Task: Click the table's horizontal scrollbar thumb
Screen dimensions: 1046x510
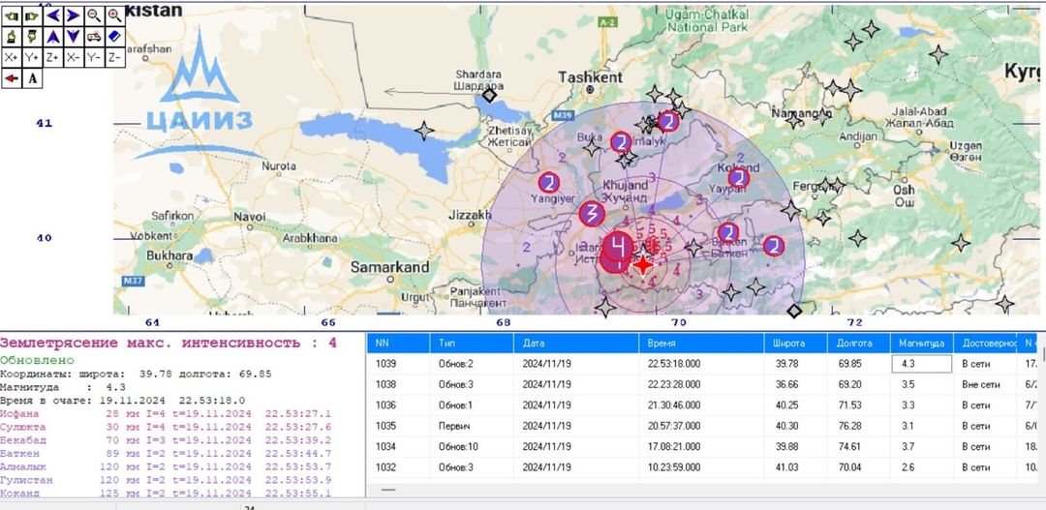Action: 388,490
